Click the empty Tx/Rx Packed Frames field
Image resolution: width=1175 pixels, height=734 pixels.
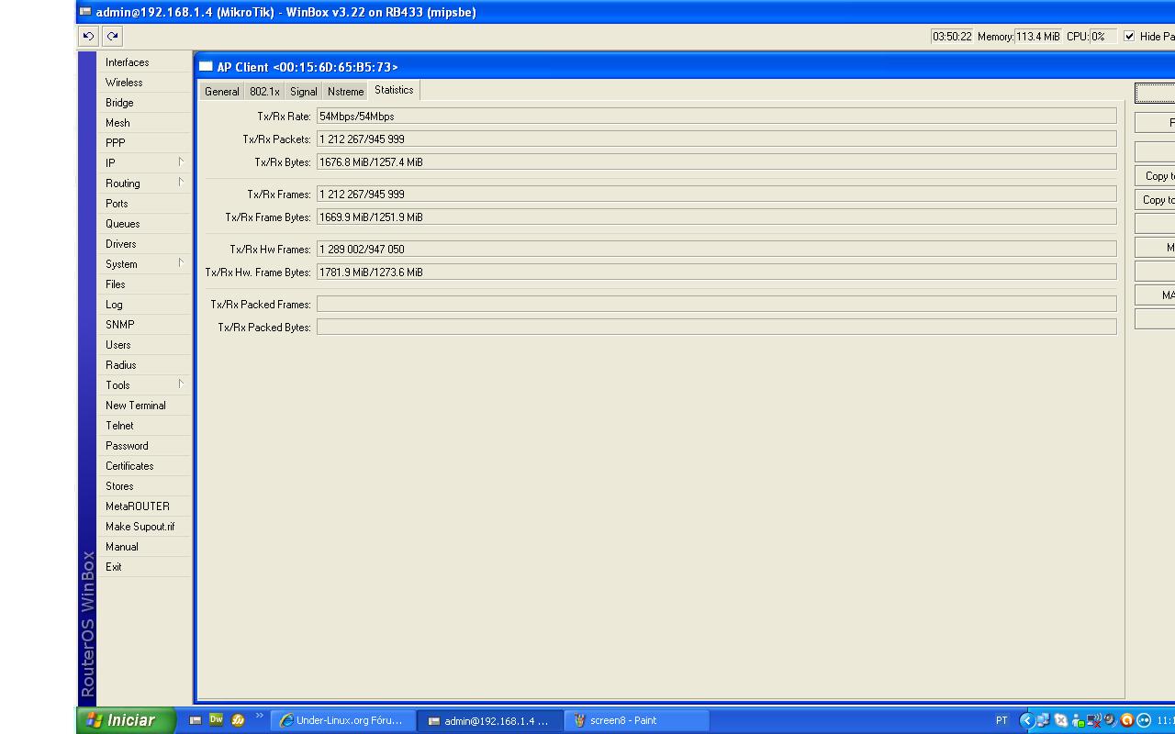(x=716, y=304)
